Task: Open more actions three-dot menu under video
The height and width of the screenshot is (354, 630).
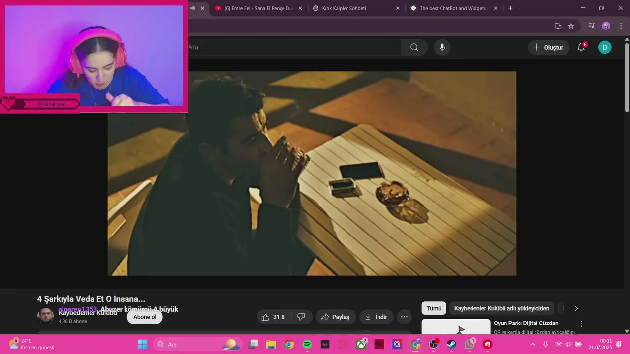Action: 404,317
